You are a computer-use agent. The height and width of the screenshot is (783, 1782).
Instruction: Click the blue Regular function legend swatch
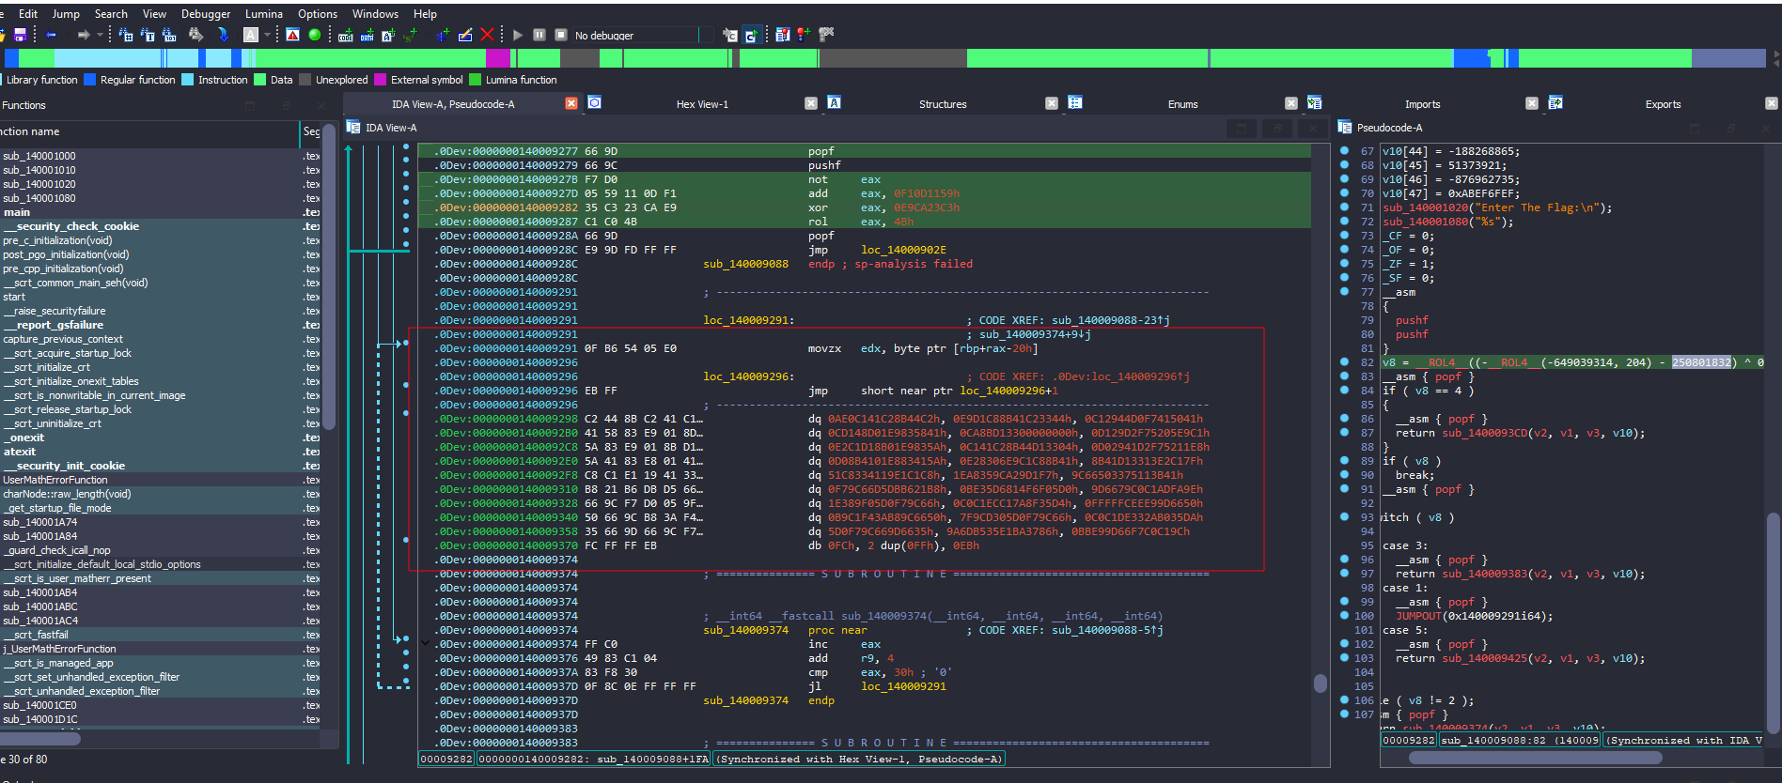click(x=90, y=80)
